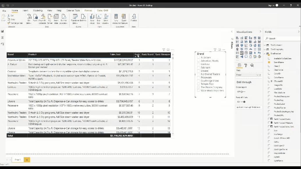Image resolution: width=301 pixels, height=169 pixels.
Task: Switch to Data view in left sidebar
Action: 3,38
